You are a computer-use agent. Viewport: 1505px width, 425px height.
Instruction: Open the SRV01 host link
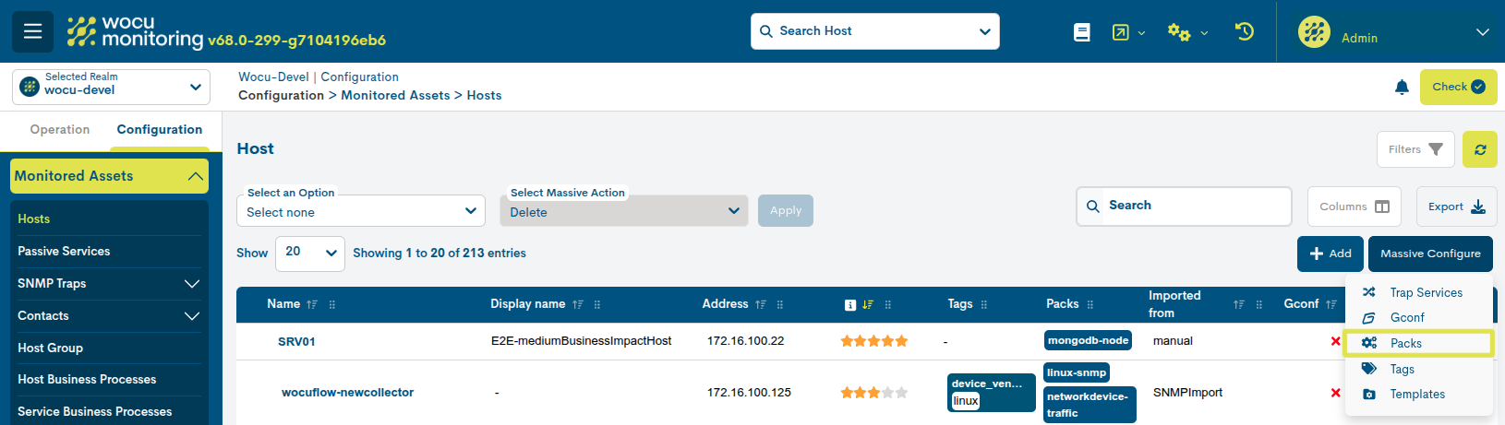click(296, 341)
